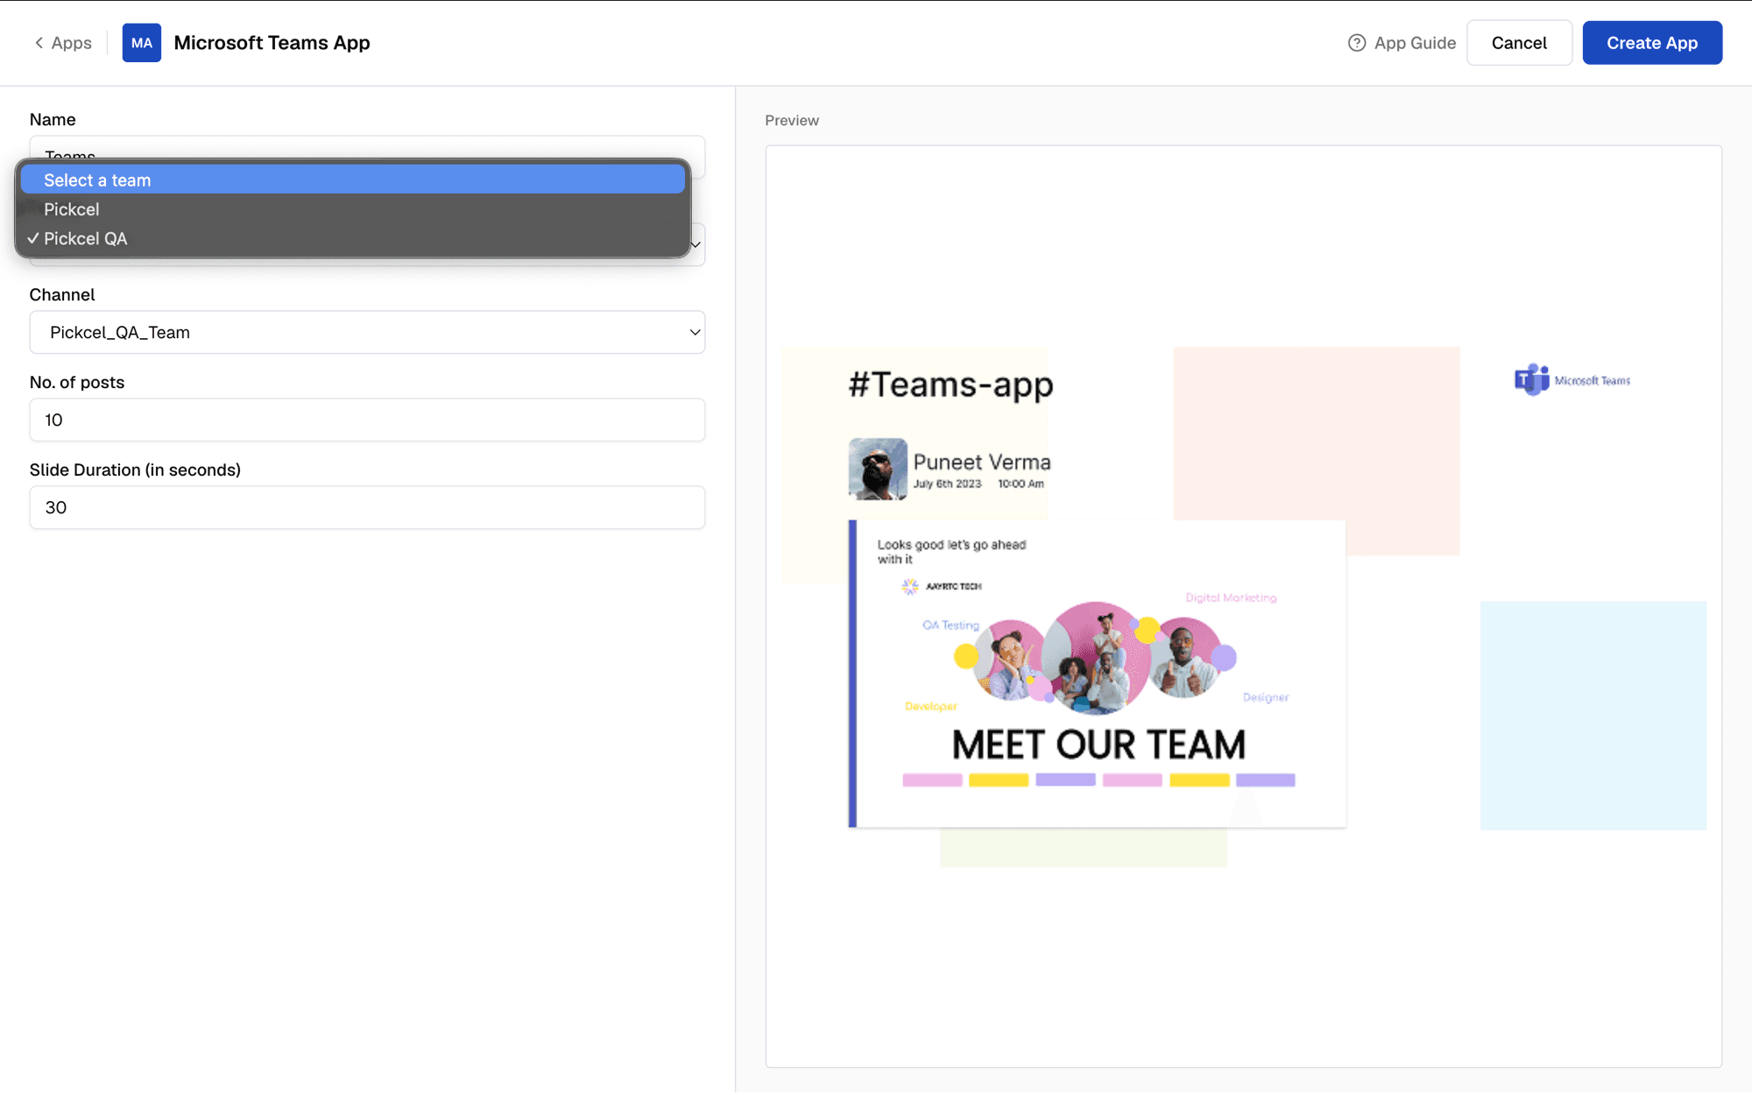Click the 'No. of posts' label
The width and height of the screenshot is (1752, 1095).
pos(77,382)
